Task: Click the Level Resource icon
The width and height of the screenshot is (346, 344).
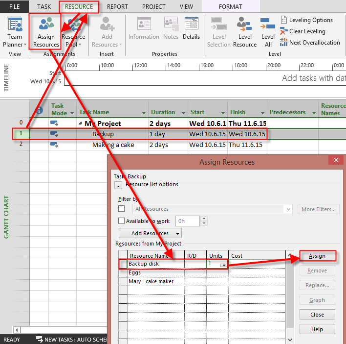Action: pyautogui.click(x=244, y=32)
